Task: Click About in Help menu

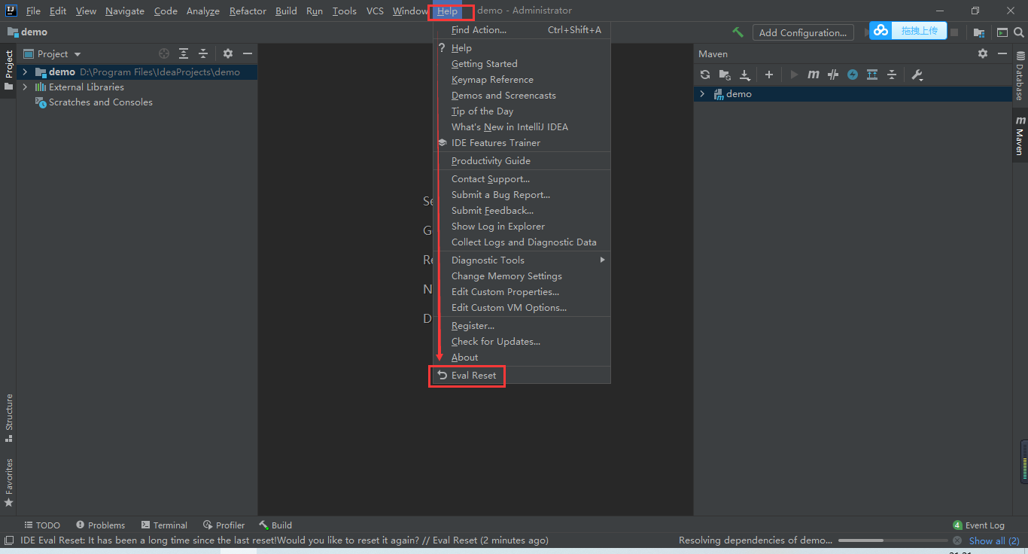Action: [522, 358]
